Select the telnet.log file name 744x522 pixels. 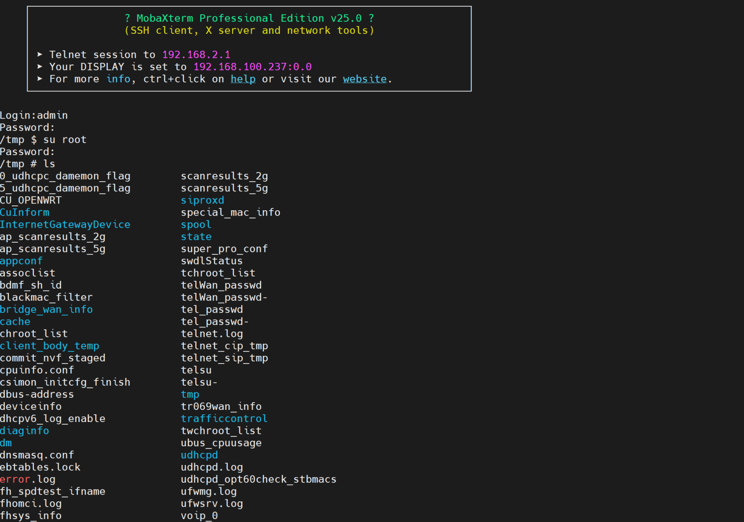pos(212,333)
